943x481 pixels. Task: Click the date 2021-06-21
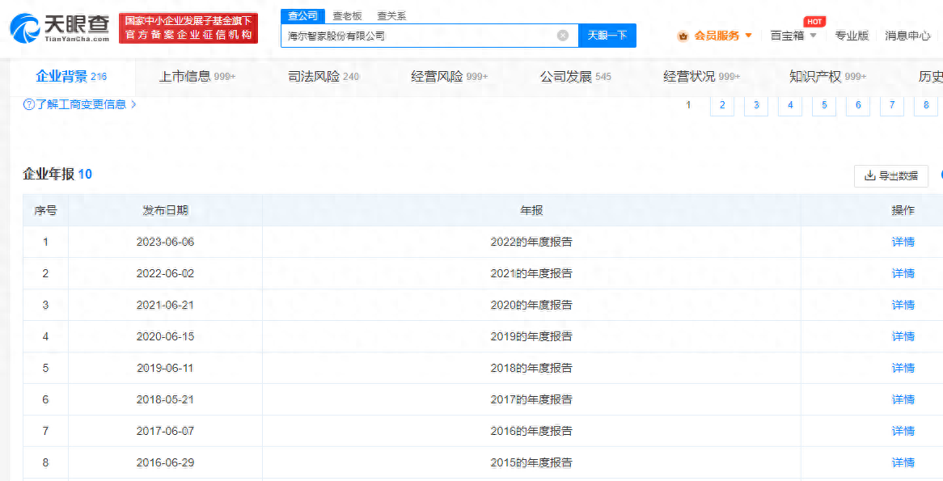(165, 305)
